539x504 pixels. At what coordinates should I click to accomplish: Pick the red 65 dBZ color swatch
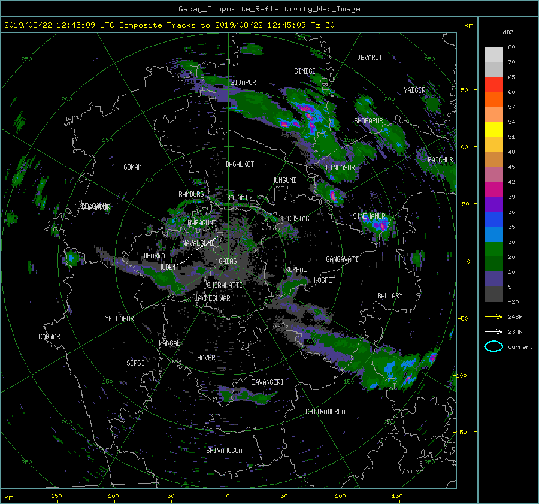[493, 84]
